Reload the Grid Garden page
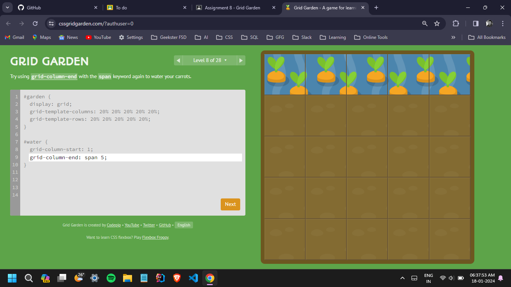This screenshot has height=287, width=511. 35,24
